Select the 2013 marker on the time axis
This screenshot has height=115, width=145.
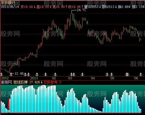(x=34, y=78)
